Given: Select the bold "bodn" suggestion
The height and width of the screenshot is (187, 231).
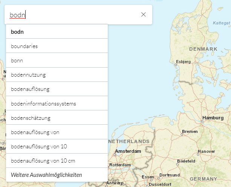Looking at the screenshot, I should (x=57, y=32).
